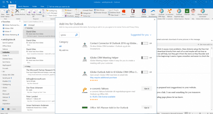Open the File tab
213x114 pixels.
coord(4,6)
